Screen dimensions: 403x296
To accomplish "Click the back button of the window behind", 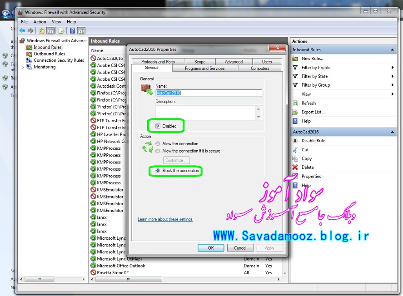I will pyautogui.click(x=5, y=14).
